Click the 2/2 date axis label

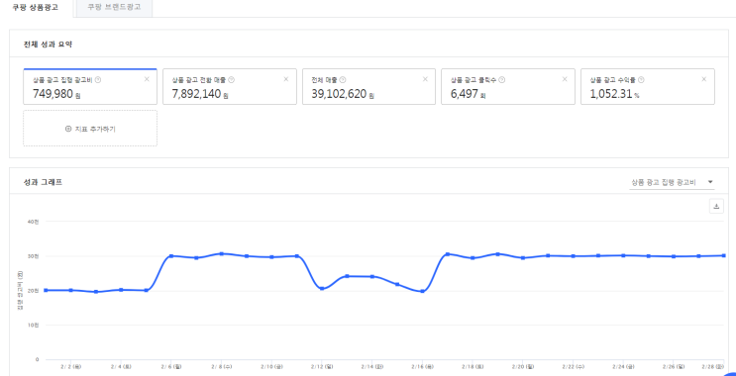point(71,366)
